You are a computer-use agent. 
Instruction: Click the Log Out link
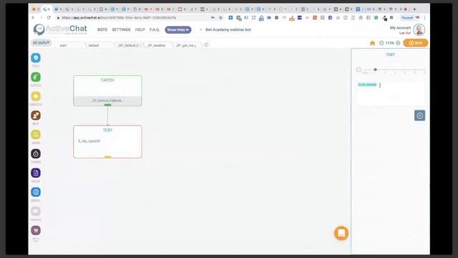[405, 33]
